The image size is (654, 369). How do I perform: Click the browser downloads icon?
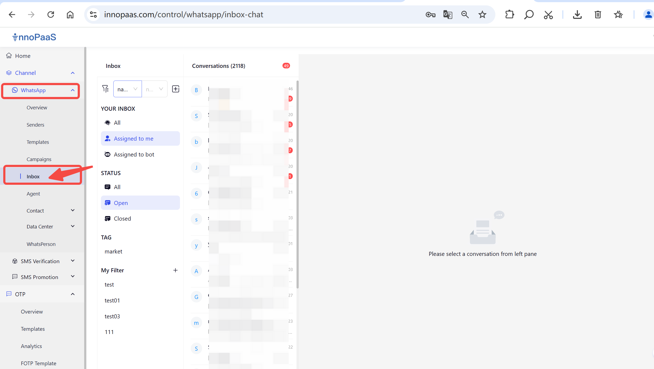577,15
